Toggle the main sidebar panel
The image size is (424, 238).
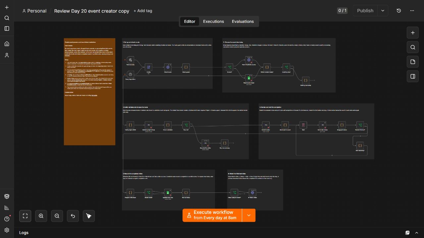7,28
